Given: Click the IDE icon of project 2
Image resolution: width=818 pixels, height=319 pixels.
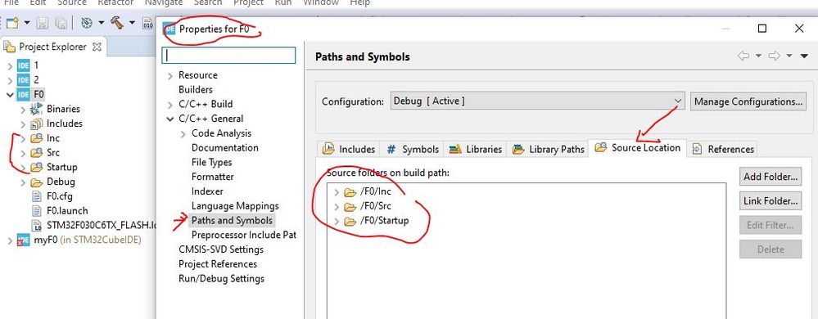Looking at the screenshot, I should pyautogui.click(x=24, y=80).
